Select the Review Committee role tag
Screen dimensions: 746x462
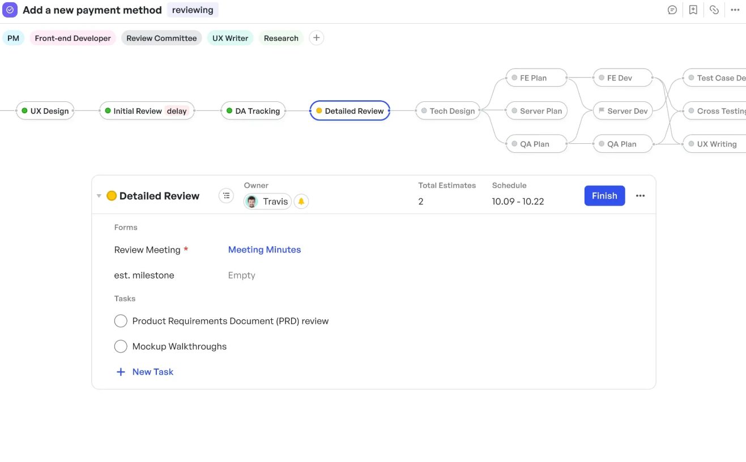click(x=161, y=38)
